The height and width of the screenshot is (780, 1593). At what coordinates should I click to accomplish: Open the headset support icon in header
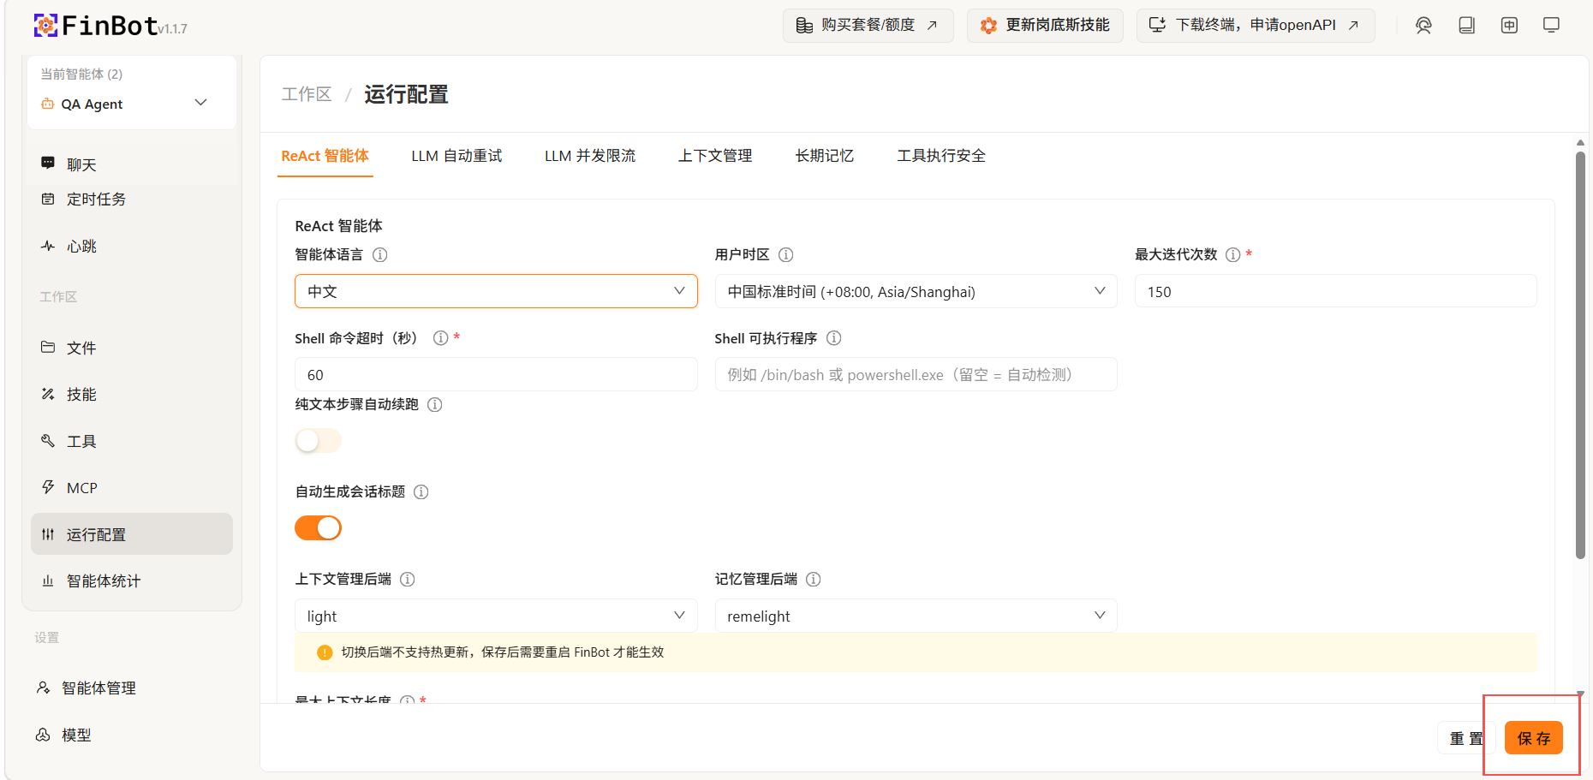[x=1423, y=26]
